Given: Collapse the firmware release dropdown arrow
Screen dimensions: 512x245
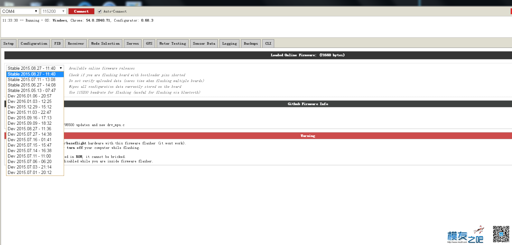Looking at the screenshot, I should coord(61,68).
